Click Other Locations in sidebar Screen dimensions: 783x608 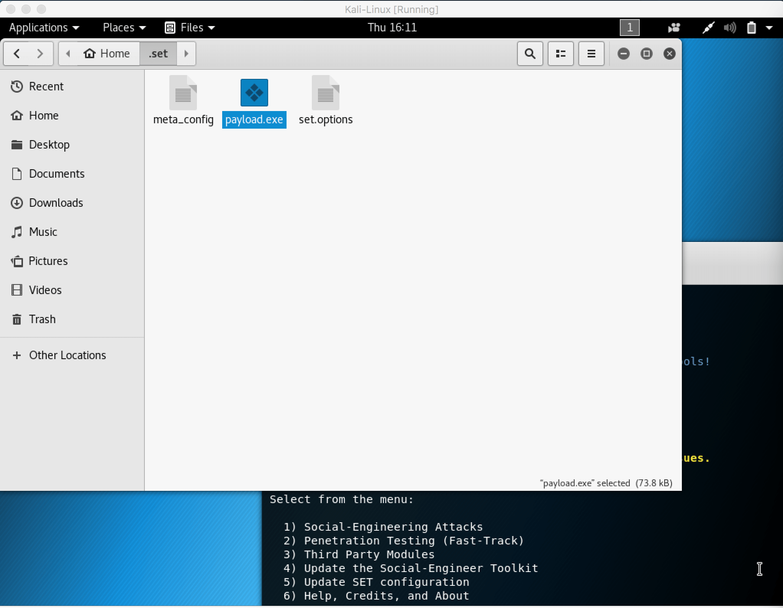[x=67, y=355]
